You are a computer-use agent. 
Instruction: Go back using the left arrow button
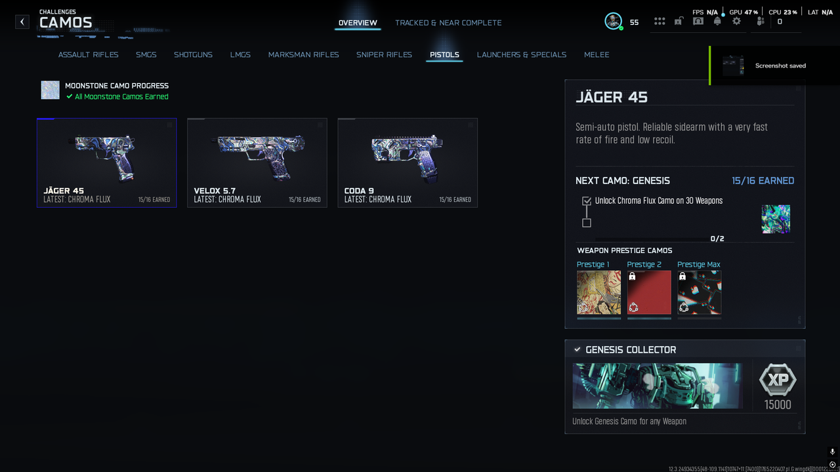(22, 22)
